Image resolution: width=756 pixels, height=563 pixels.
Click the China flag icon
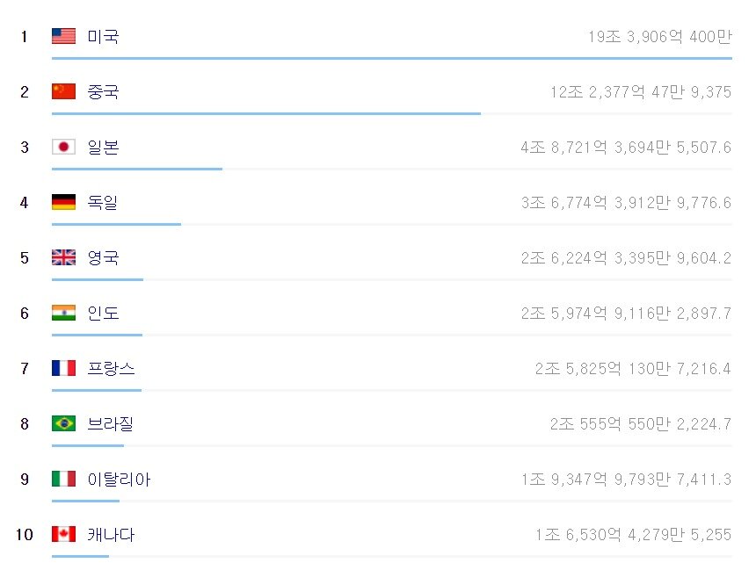[x=63, y=91]
